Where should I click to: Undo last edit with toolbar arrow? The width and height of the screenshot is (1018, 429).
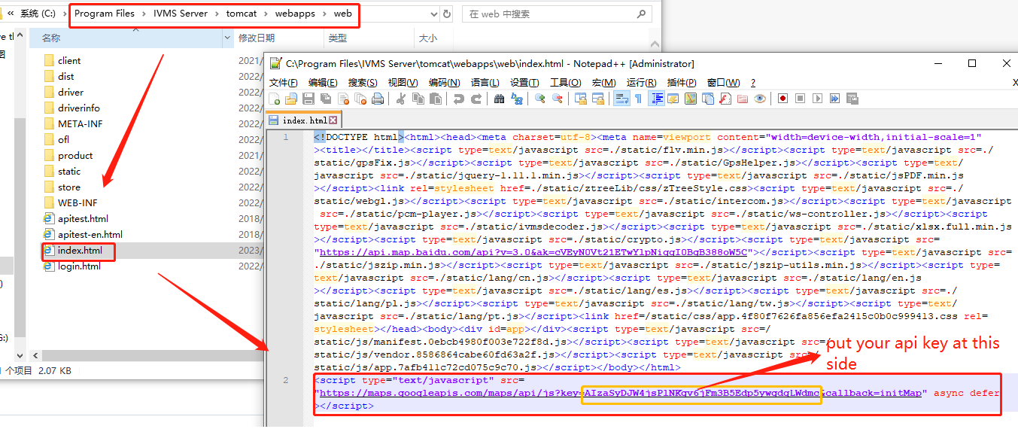tap(457, 99)
